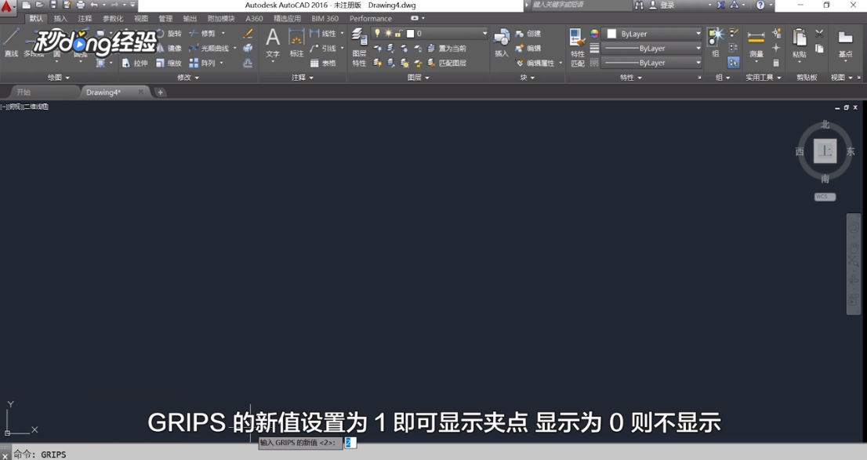Select the Text (文字) tool
Screen dimensions: 867x460
coord(273,43)
